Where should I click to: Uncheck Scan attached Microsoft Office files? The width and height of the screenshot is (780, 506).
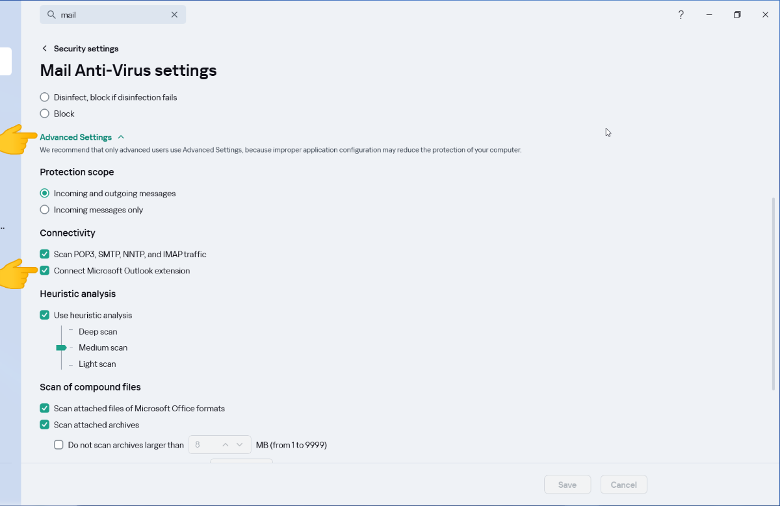tap(45, 409)
